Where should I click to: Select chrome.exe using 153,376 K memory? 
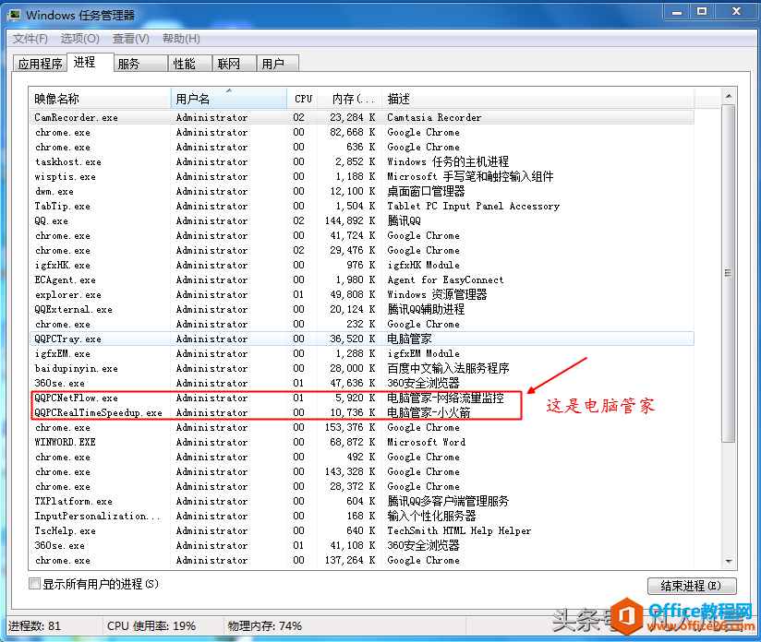tap(362, 427)
